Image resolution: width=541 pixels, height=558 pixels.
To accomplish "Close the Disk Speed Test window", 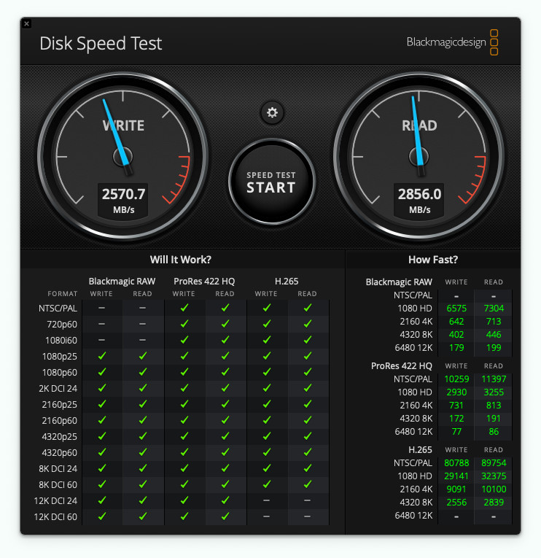I will (27, 24).
